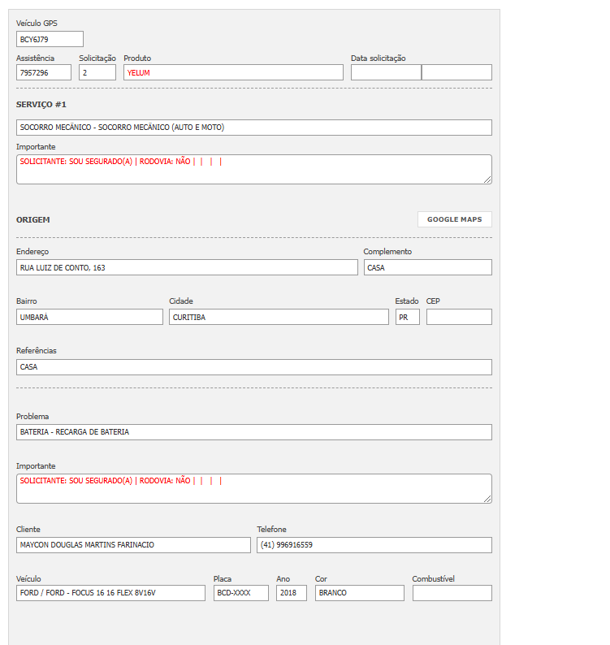610x645 pixels.
Task: Click the Produto field showing YELUM
Action: (233, 72)
